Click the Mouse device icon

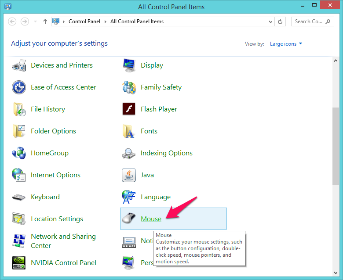[x=129, y=218]
